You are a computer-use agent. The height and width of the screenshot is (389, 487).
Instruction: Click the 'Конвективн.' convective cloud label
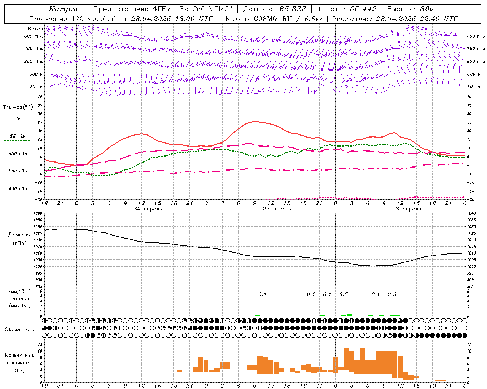point(19,355)
